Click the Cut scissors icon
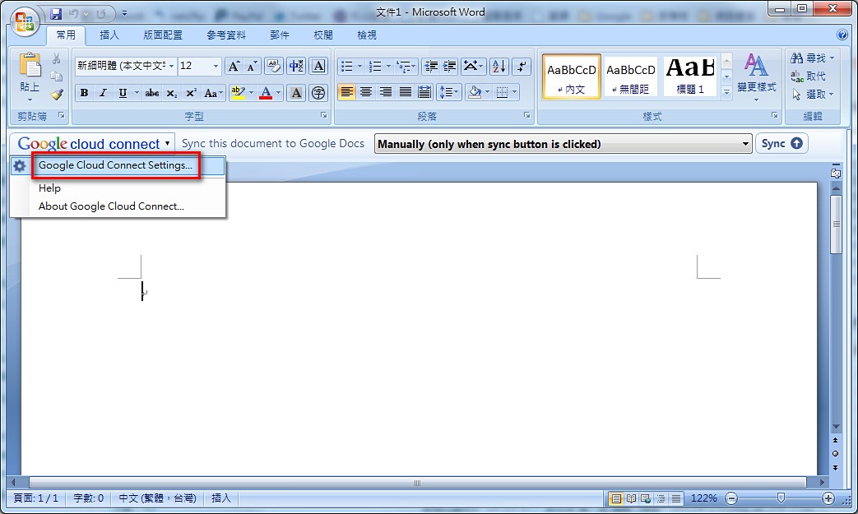 [x=57, y=58]
